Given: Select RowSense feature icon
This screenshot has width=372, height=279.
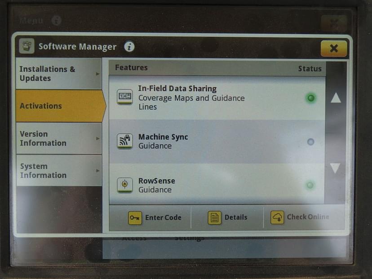Looking at the screenshot, I should click(125, 185).
